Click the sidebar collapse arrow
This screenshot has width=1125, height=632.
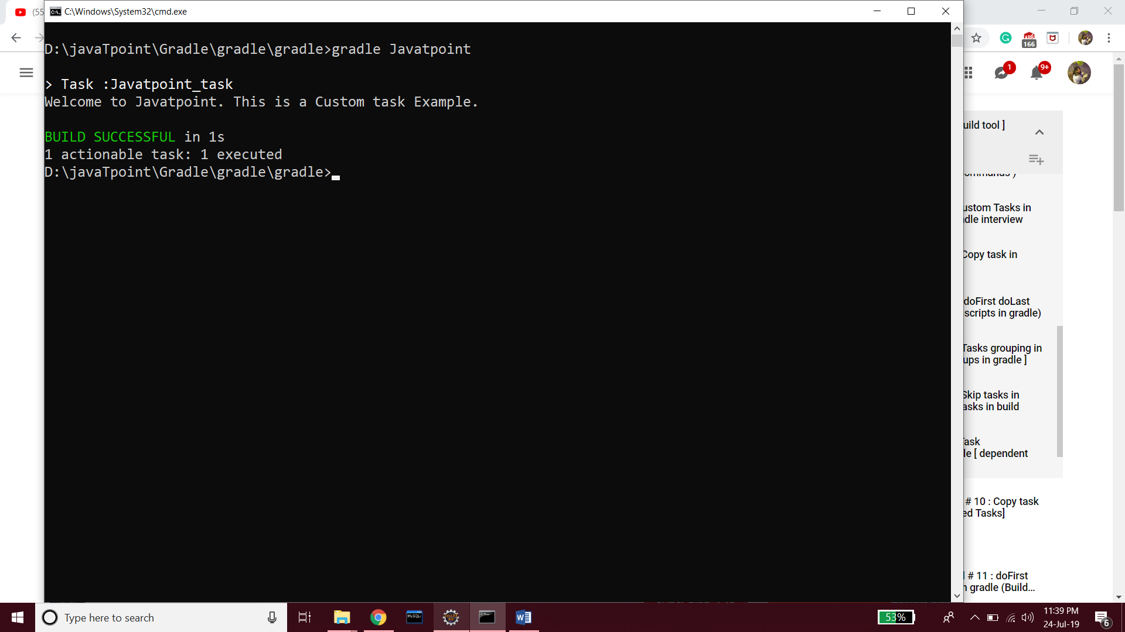click(x=1038, y=132)
